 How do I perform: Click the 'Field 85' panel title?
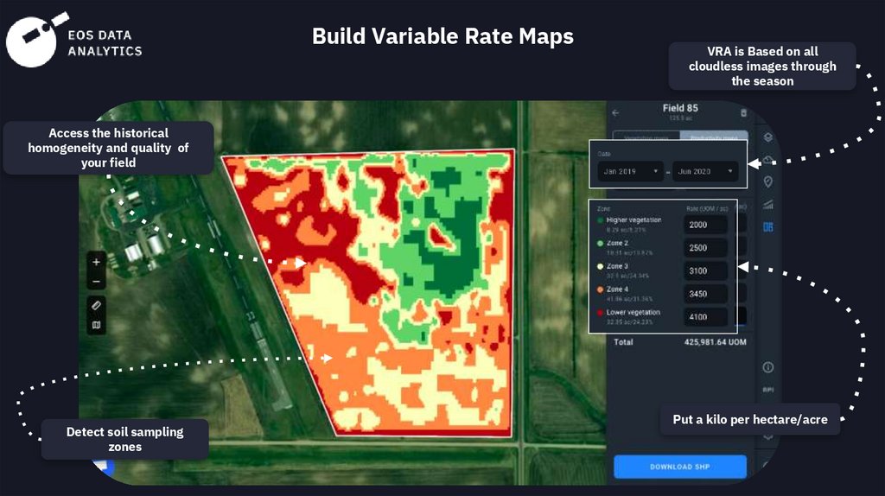coord(680,108)
